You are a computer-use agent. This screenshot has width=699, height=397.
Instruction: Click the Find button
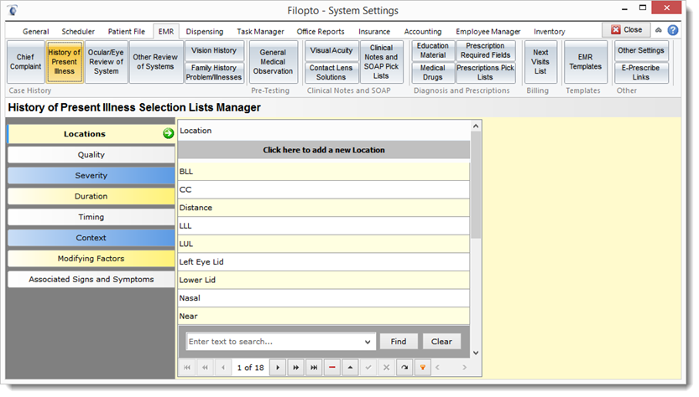click(x=399, y=342)
